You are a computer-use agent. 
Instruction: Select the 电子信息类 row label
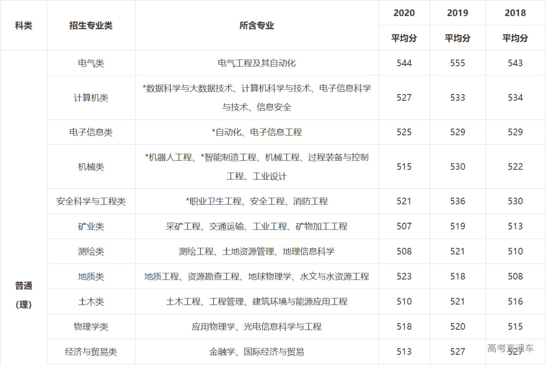[x=91, y=132]
